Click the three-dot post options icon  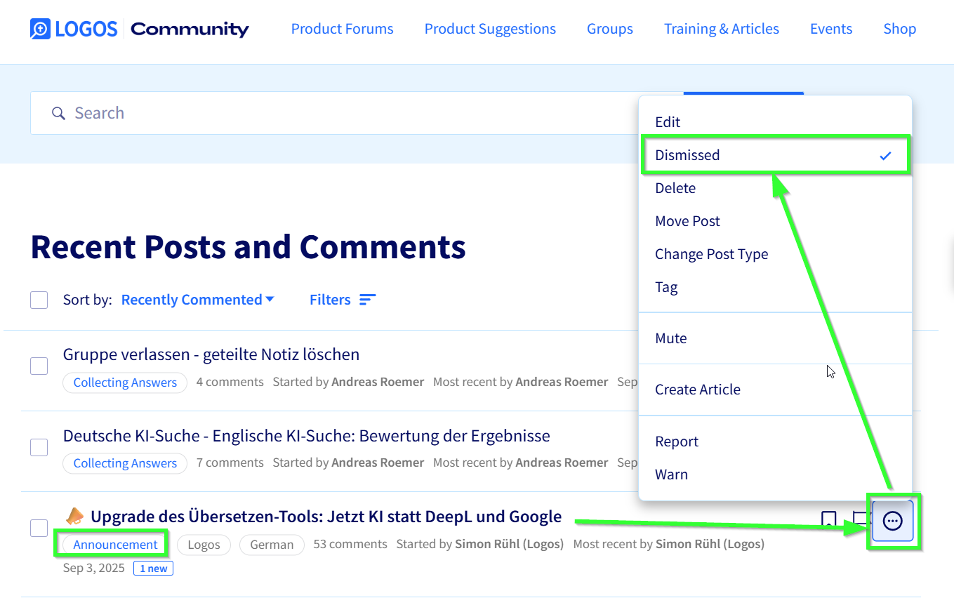click(x=892, y=521)
